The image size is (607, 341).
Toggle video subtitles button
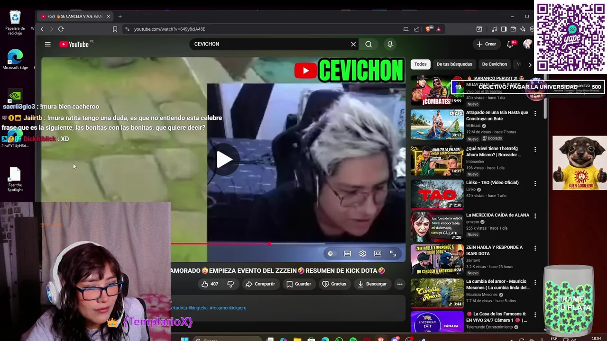click(x=347, y=253)
